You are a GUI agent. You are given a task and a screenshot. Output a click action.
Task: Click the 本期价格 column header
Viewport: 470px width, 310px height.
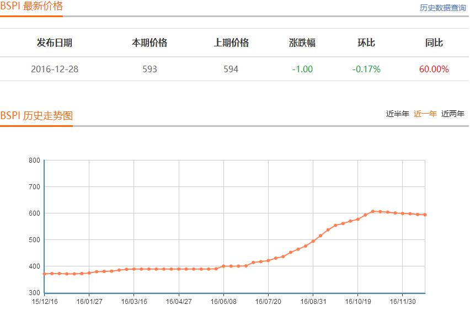coord(149,43)
